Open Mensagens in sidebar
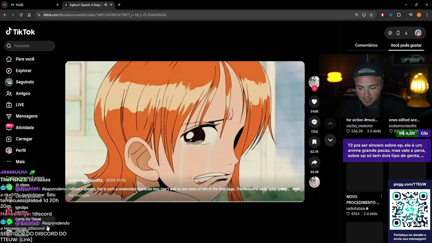Image resolution: width=432 pixels, height=243 pixels. (26, 116)
